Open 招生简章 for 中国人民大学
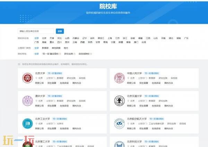208x147 pixels. (144, 83)
